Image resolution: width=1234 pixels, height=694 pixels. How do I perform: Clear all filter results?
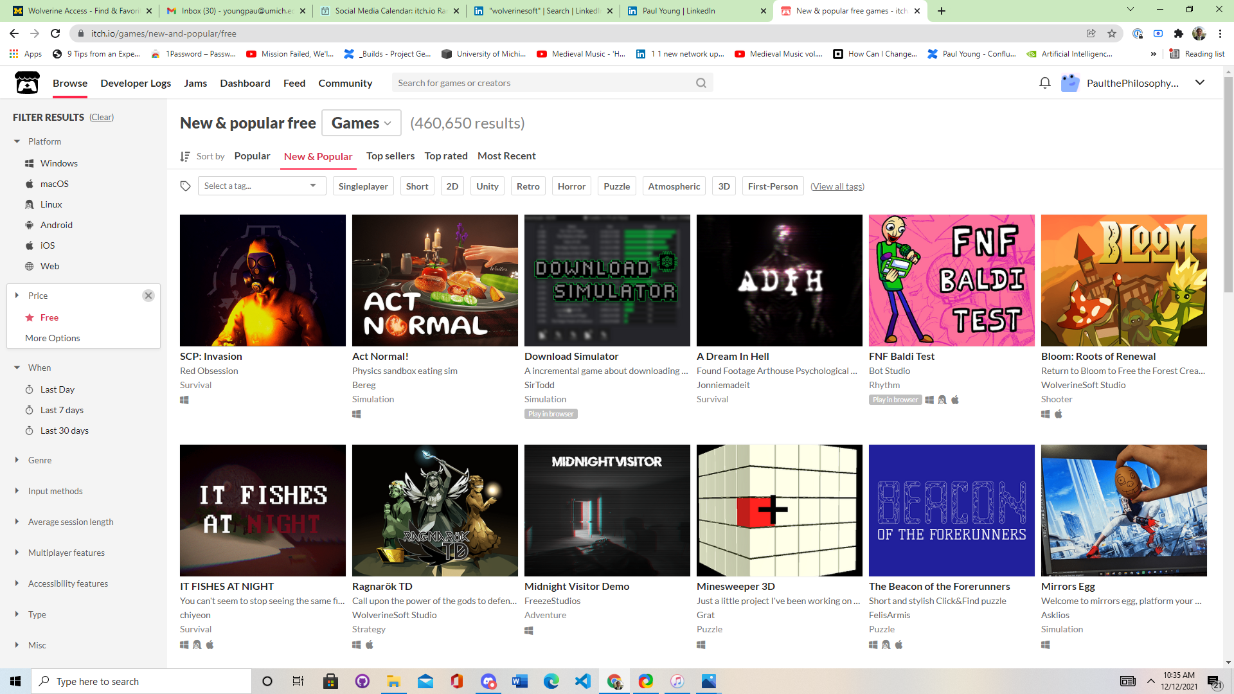102,117
